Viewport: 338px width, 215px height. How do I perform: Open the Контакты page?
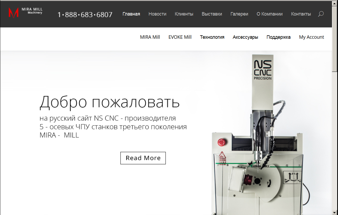point(301,14)
